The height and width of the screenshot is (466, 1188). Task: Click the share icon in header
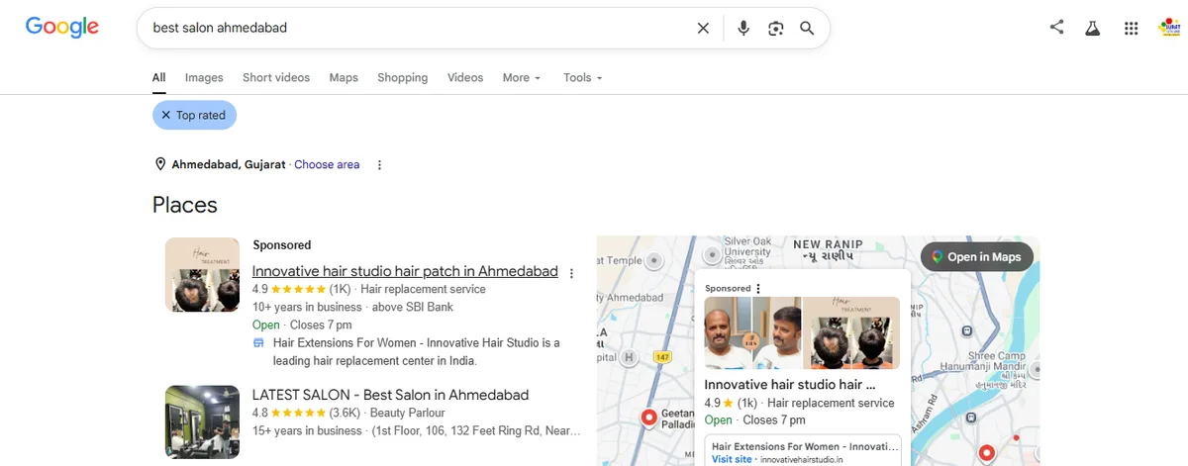(1057, 28)
